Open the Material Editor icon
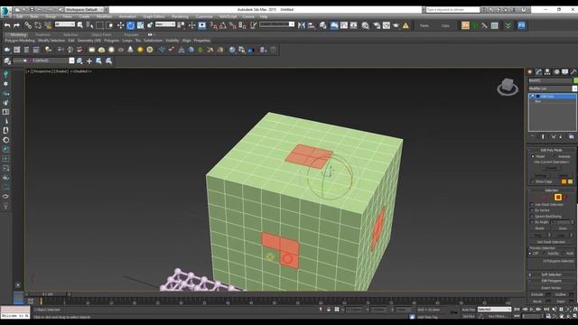 click(x=365, y=25)
